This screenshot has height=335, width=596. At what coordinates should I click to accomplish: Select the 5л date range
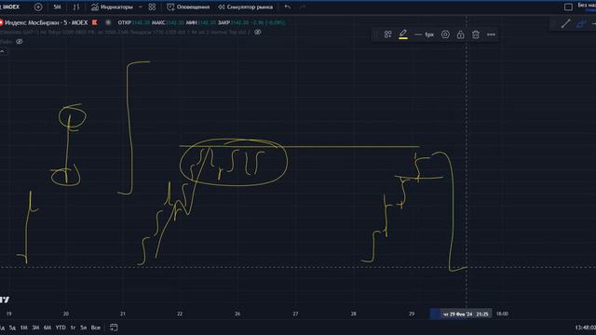83,328
